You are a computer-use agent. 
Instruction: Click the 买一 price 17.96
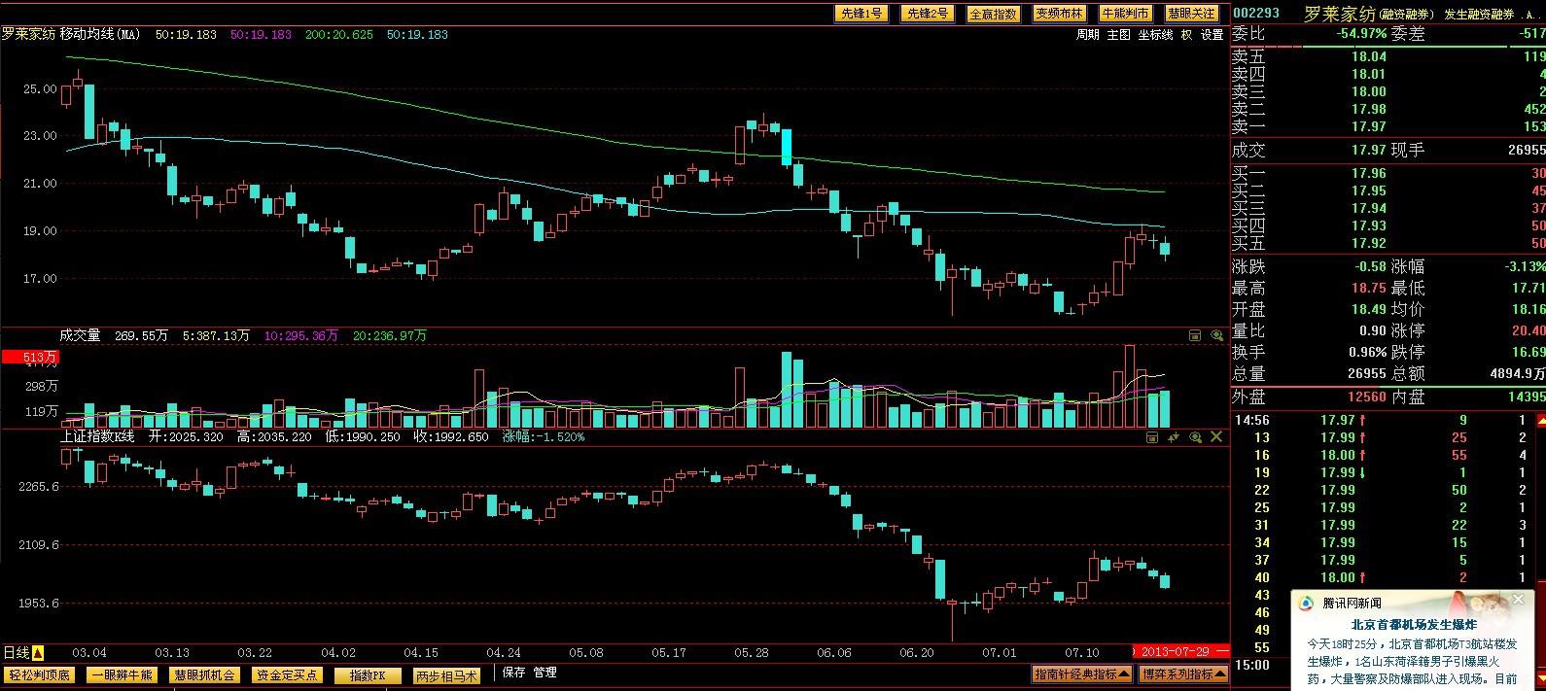pyautogui.click(x=1369, y=174)
